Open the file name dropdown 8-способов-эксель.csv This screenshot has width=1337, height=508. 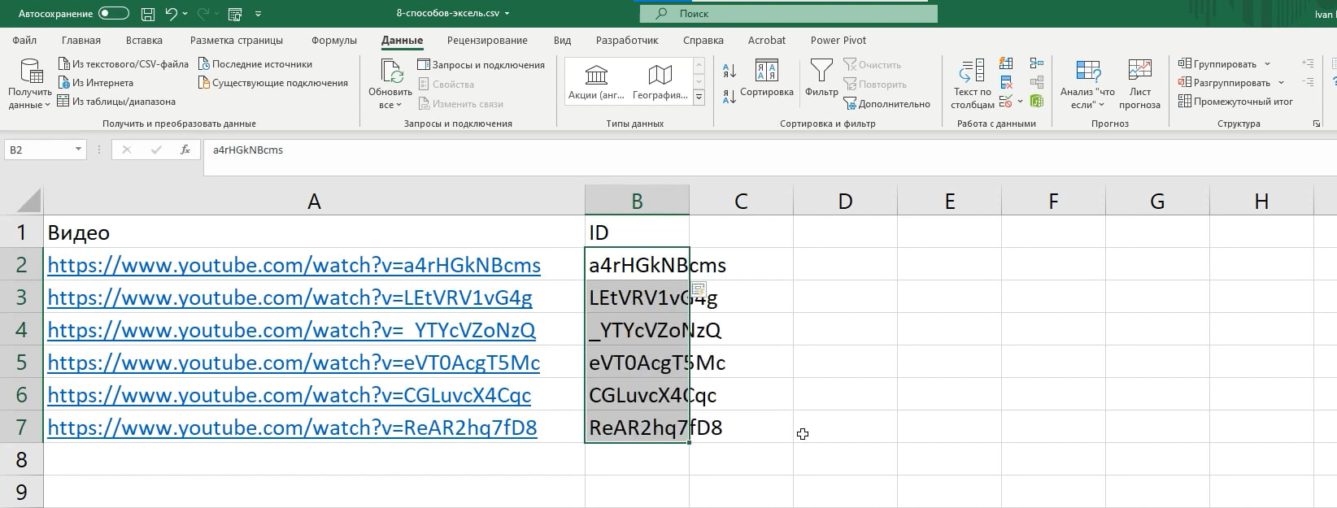click(453, 13)
